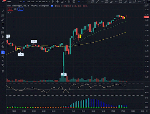Expand the timeframe interval dropdown
Viewport: 150px width, 114px height.
click(49, 1)
